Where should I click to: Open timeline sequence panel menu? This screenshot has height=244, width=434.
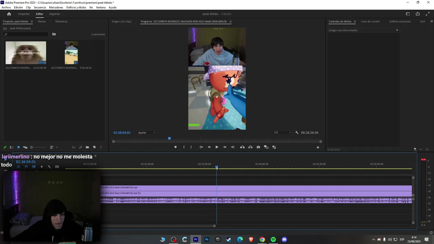pyautogui.click(x=95, y=156)
